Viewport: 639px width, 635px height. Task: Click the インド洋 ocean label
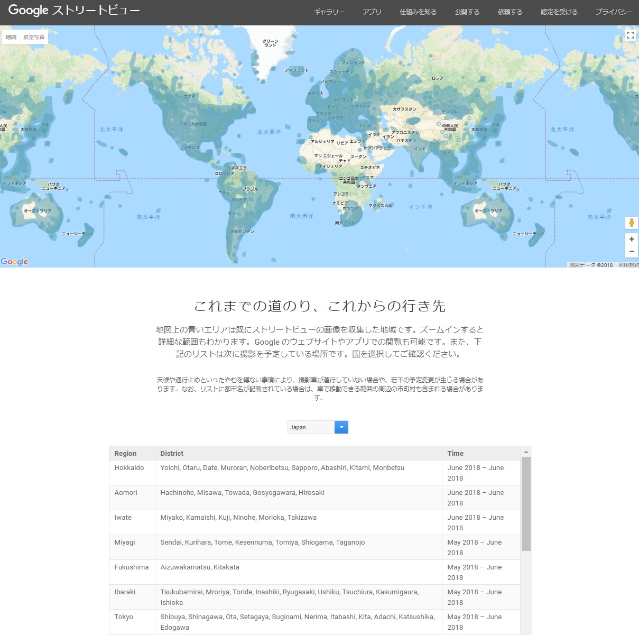(420, 207)
